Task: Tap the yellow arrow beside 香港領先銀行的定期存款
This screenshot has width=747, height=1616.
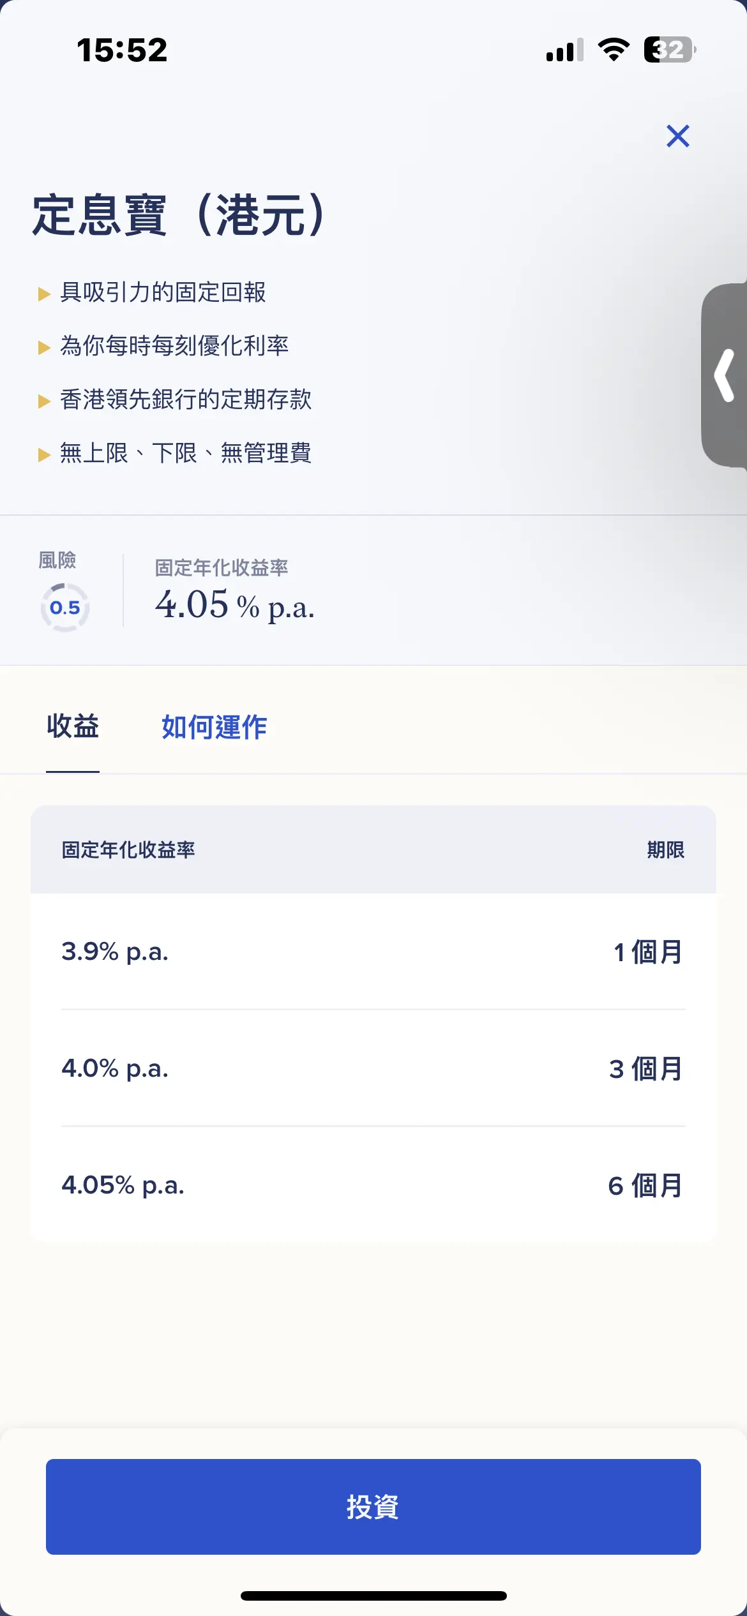Action: click(x=44, y=401)
